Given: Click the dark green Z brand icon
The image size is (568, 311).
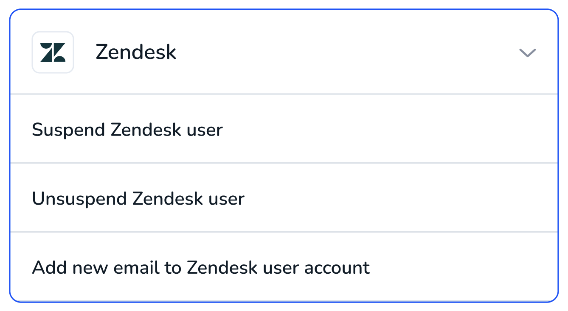Looking at the screenshot, I should pyautogui.click(x=53, y=52).
